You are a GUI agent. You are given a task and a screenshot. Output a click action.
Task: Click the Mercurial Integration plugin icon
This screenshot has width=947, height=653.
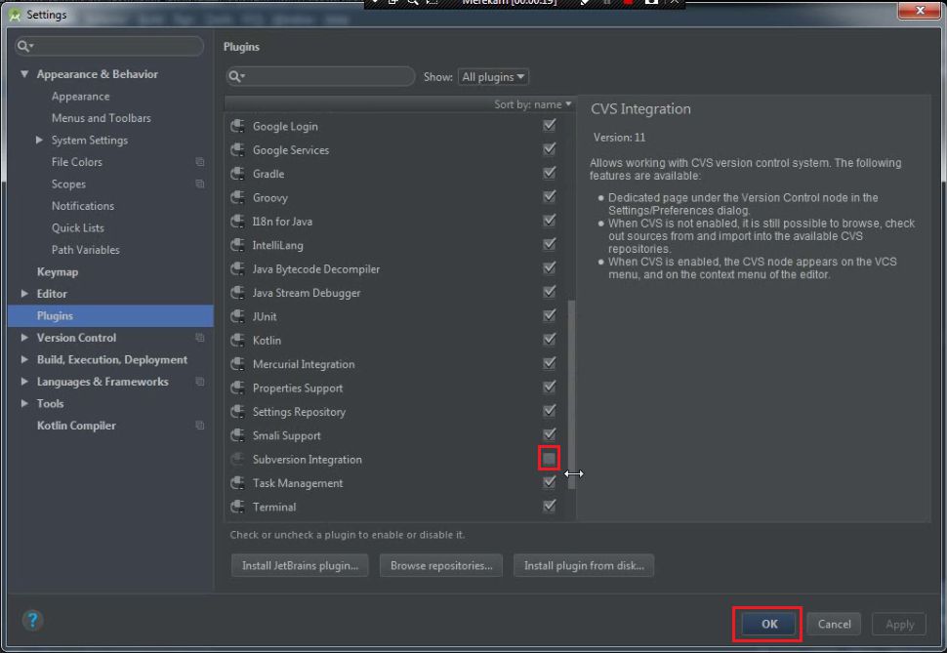(x=238, y=364)
